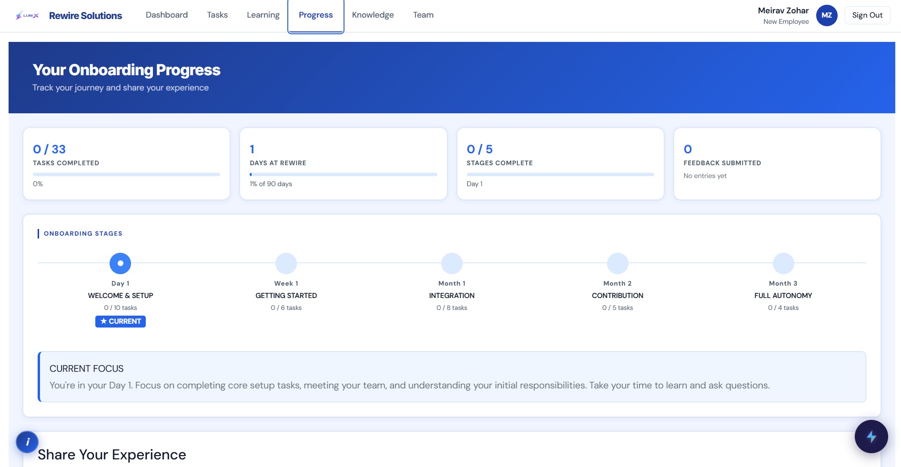
Task: Click the '0 / 5' stages count
Action: [x=479, y=149]
